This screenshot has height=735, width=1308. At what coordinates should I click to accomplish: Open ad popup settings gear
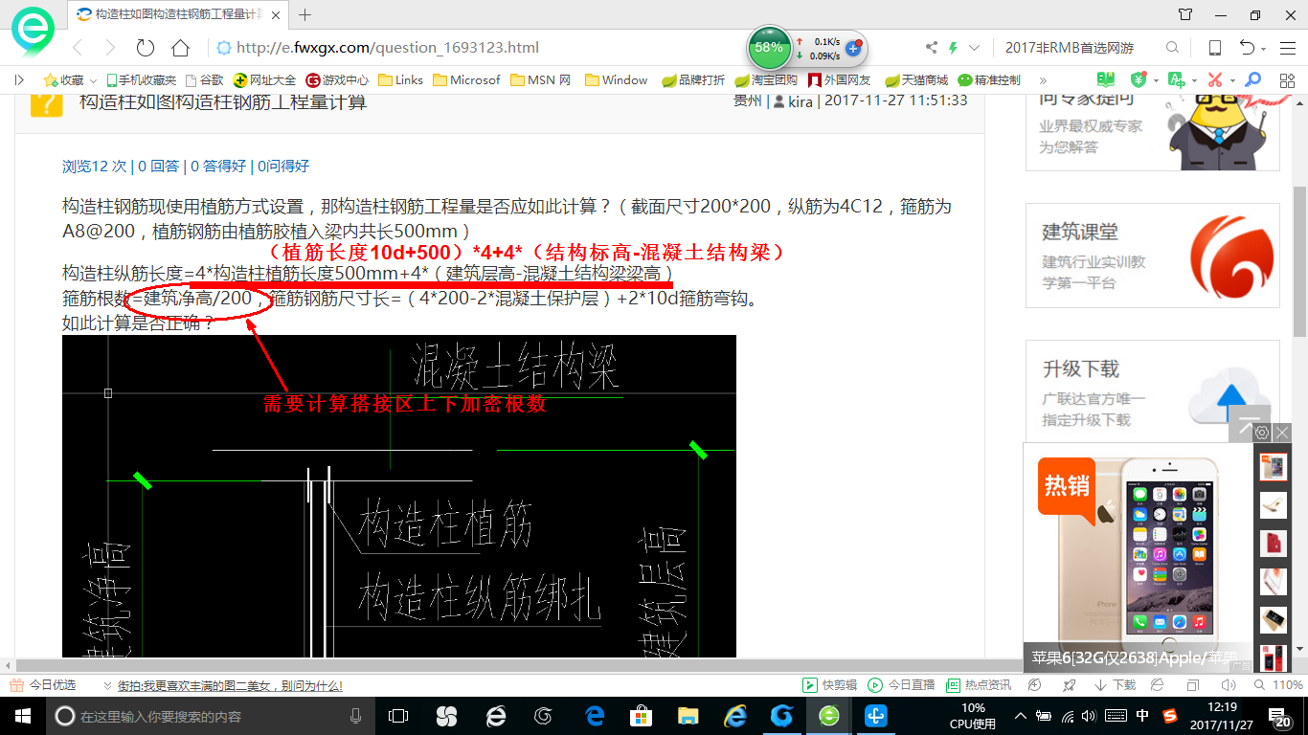(1262, 433)
